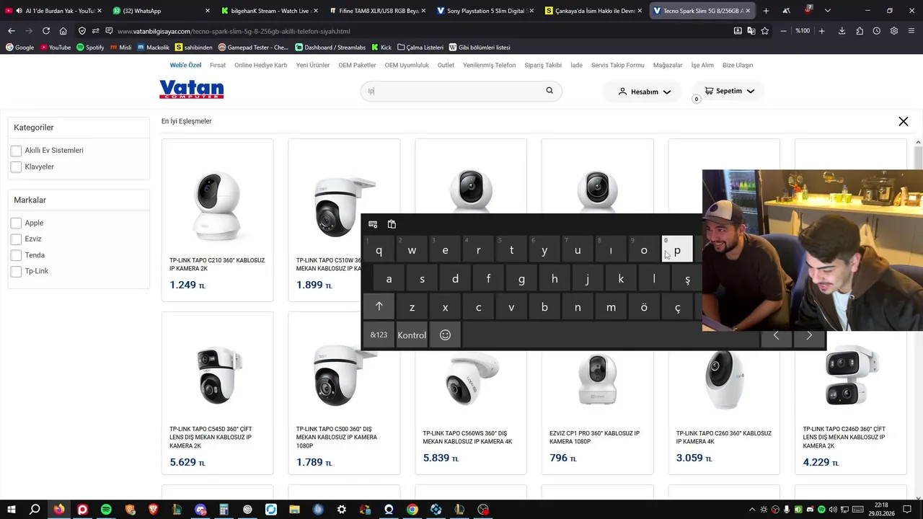Switch to the AI 1'de Burdan Yak YouTube tab
923x519 pixels.
pyautogui.click(x=53, y=11)
